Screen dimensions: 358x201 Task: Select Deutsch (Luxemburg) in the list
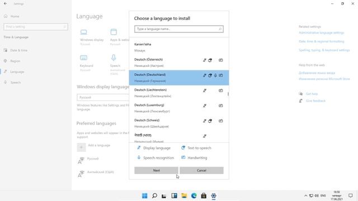pyautogui.click(x=179, y=108)
